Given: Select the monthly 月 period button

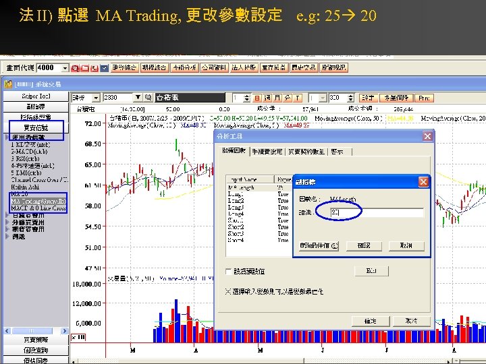Looking at the screenshot, I should (277, 98).
